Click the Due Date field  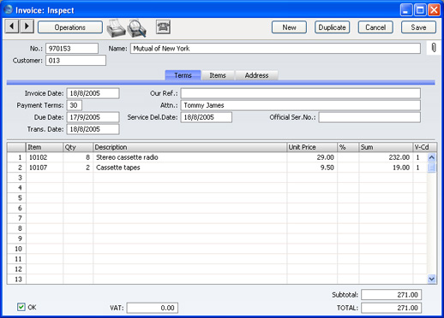coord(93,117)
